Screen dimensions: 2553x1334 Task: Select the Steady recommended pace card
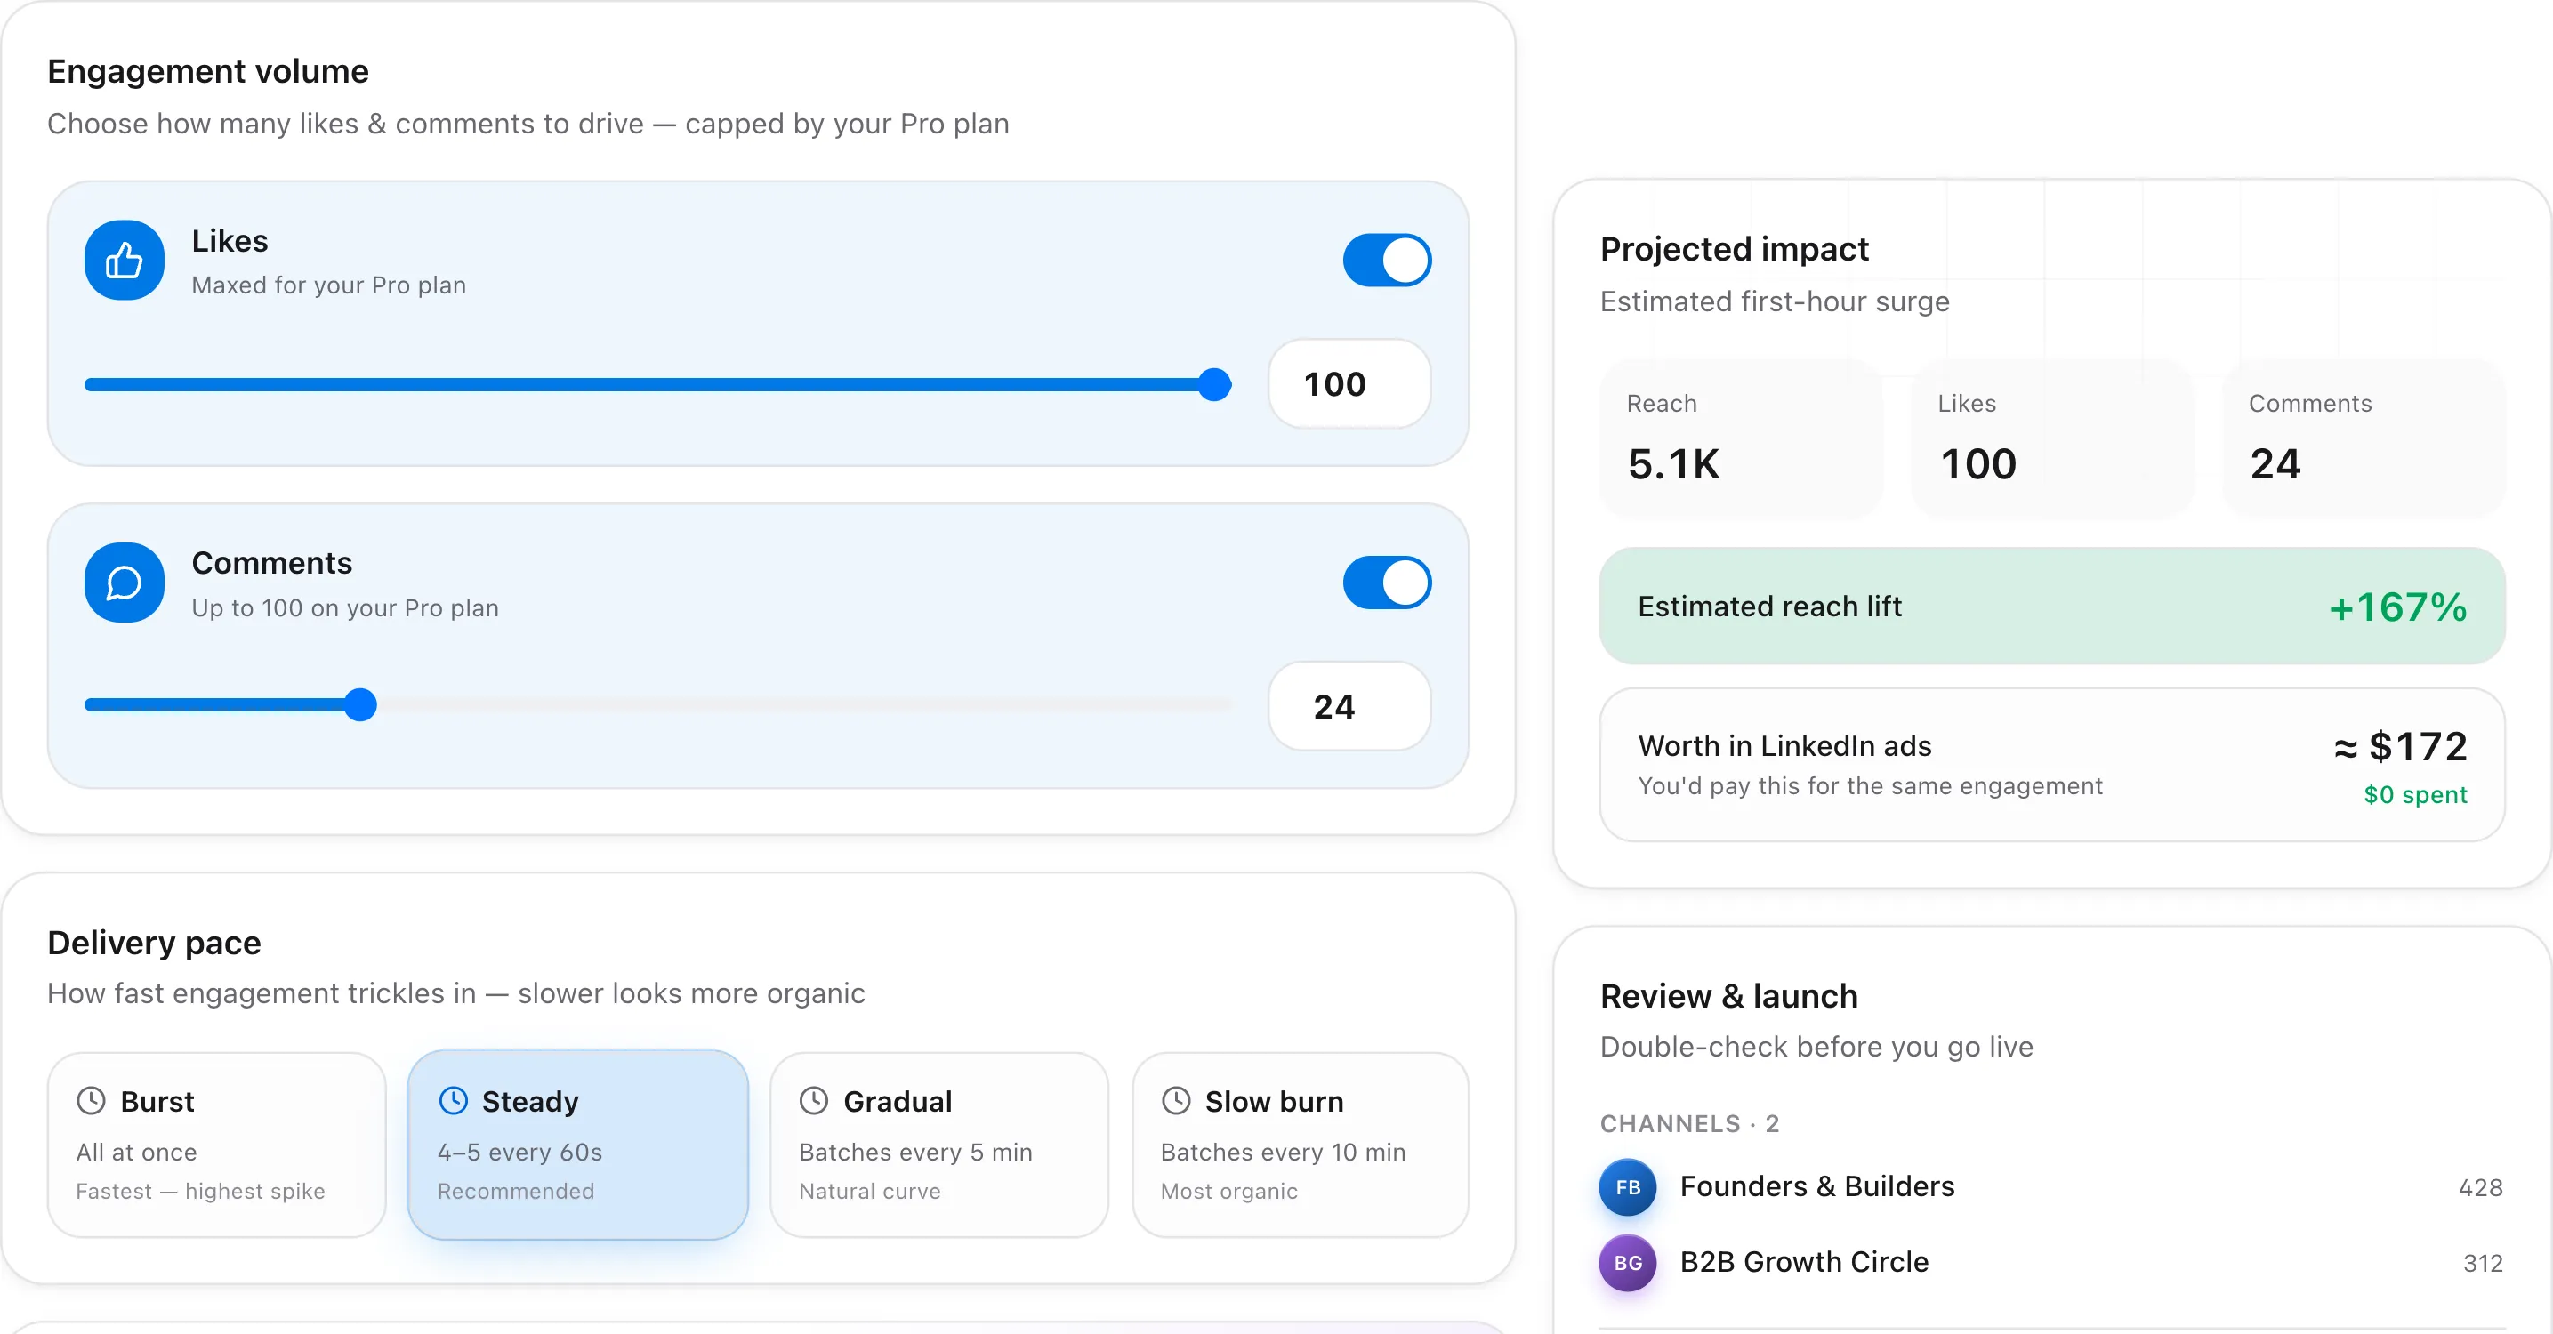coord(578,1145)
